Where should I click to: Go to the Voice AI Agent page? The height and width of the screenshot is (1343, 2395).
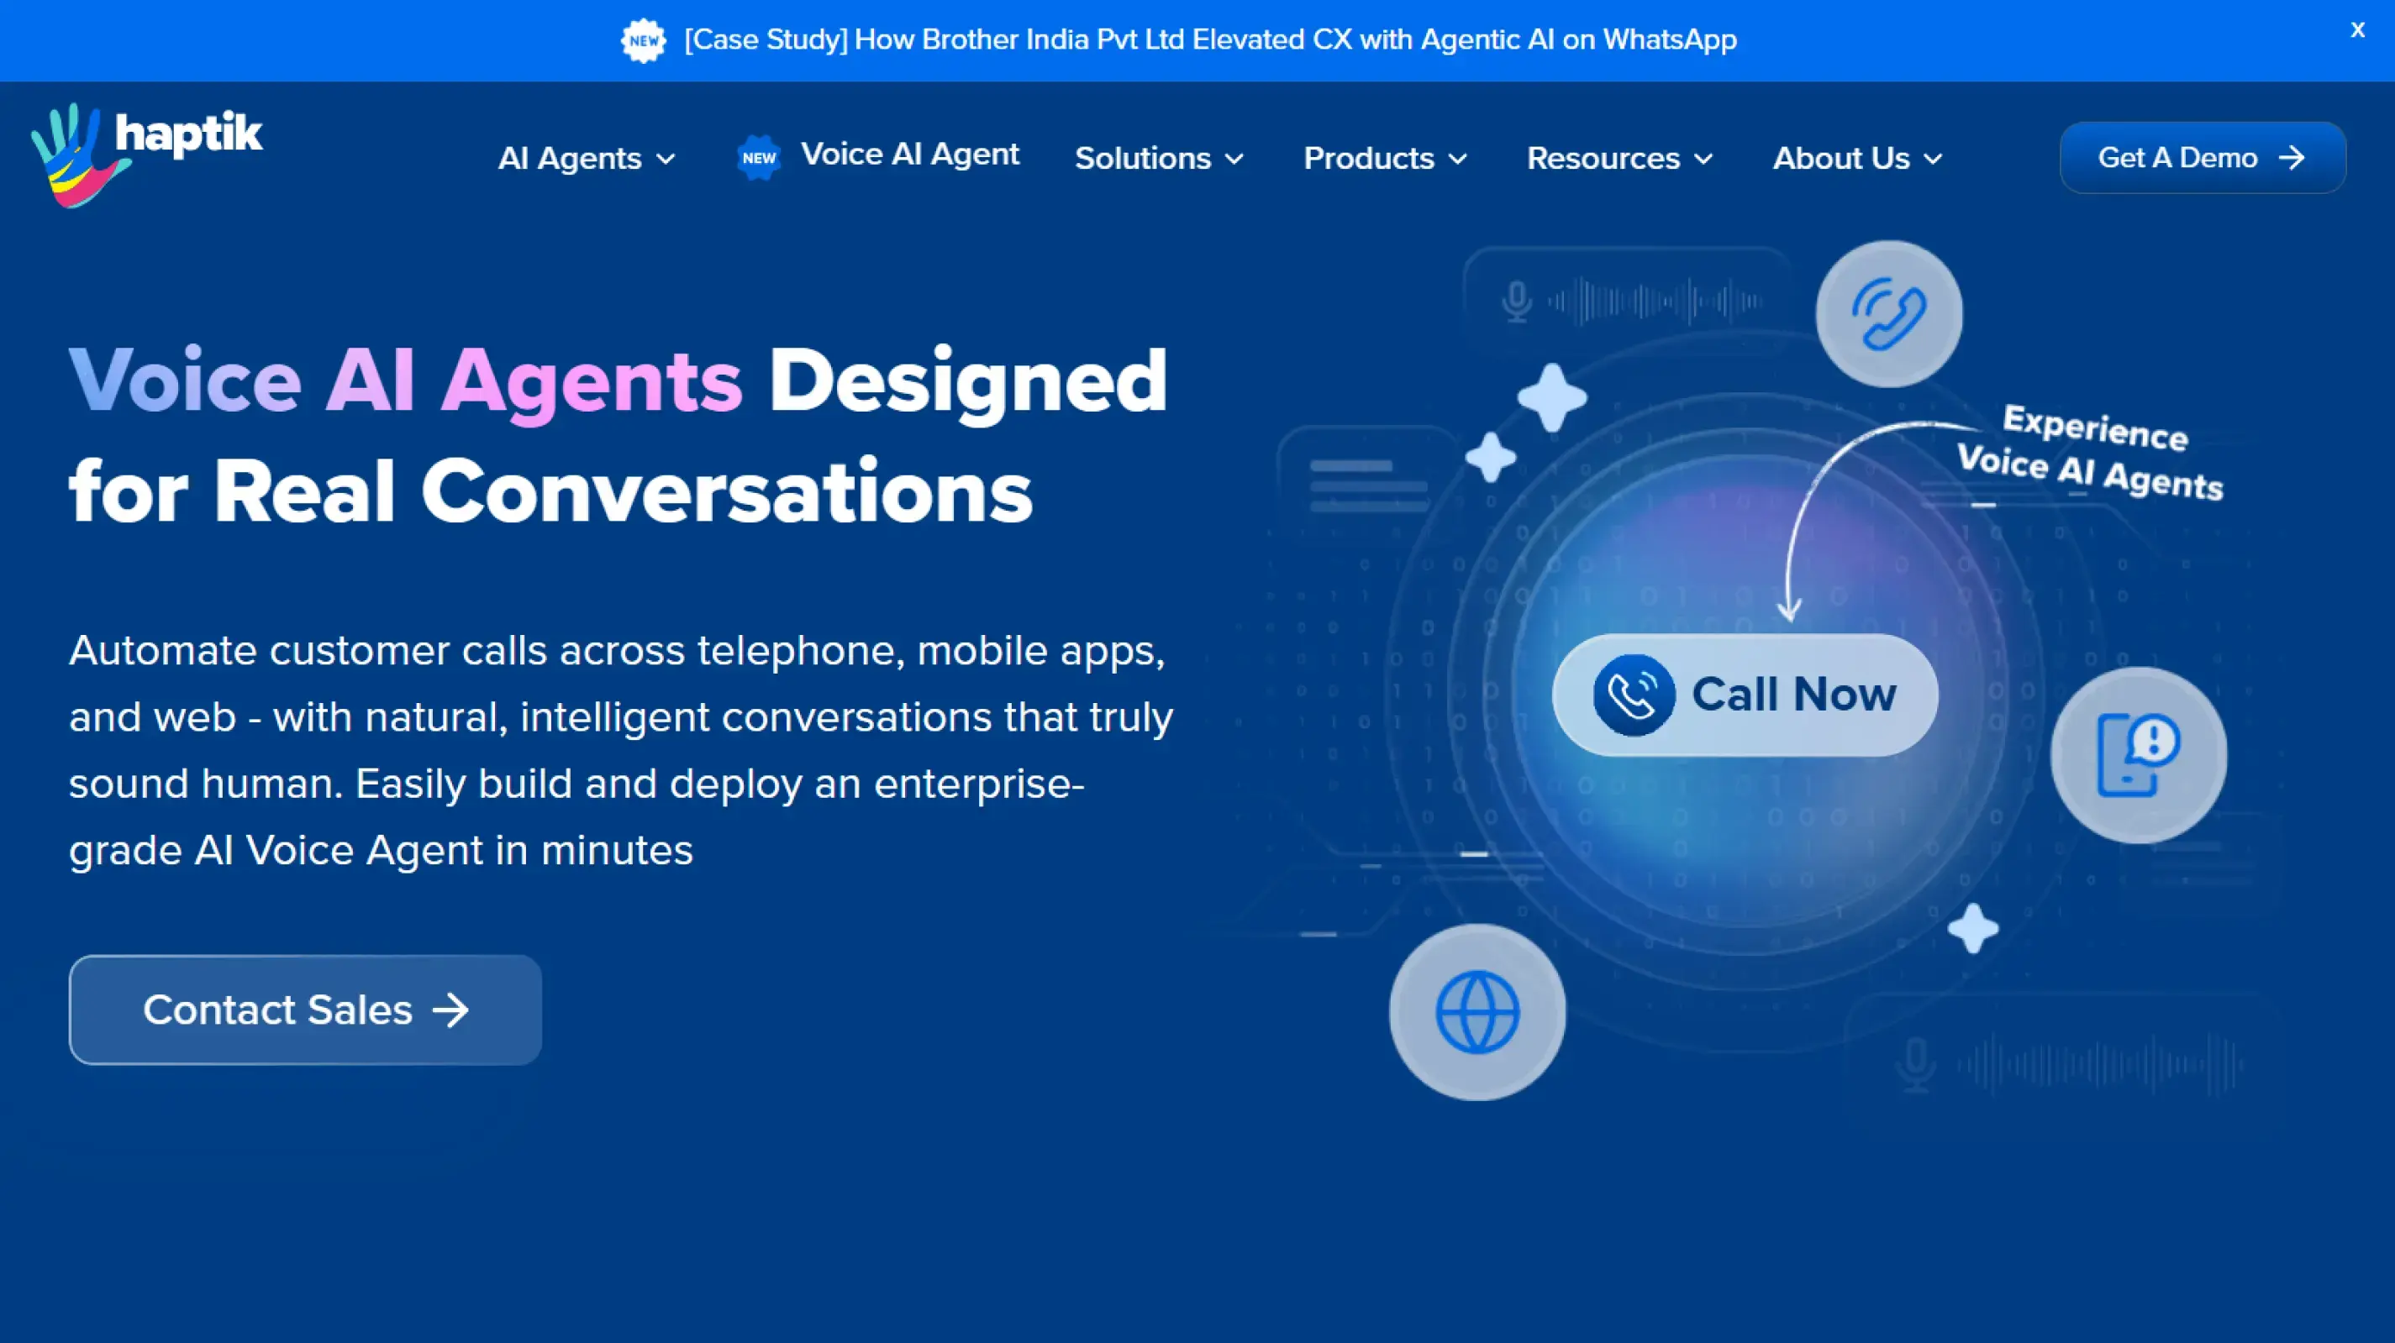(910, 155)
